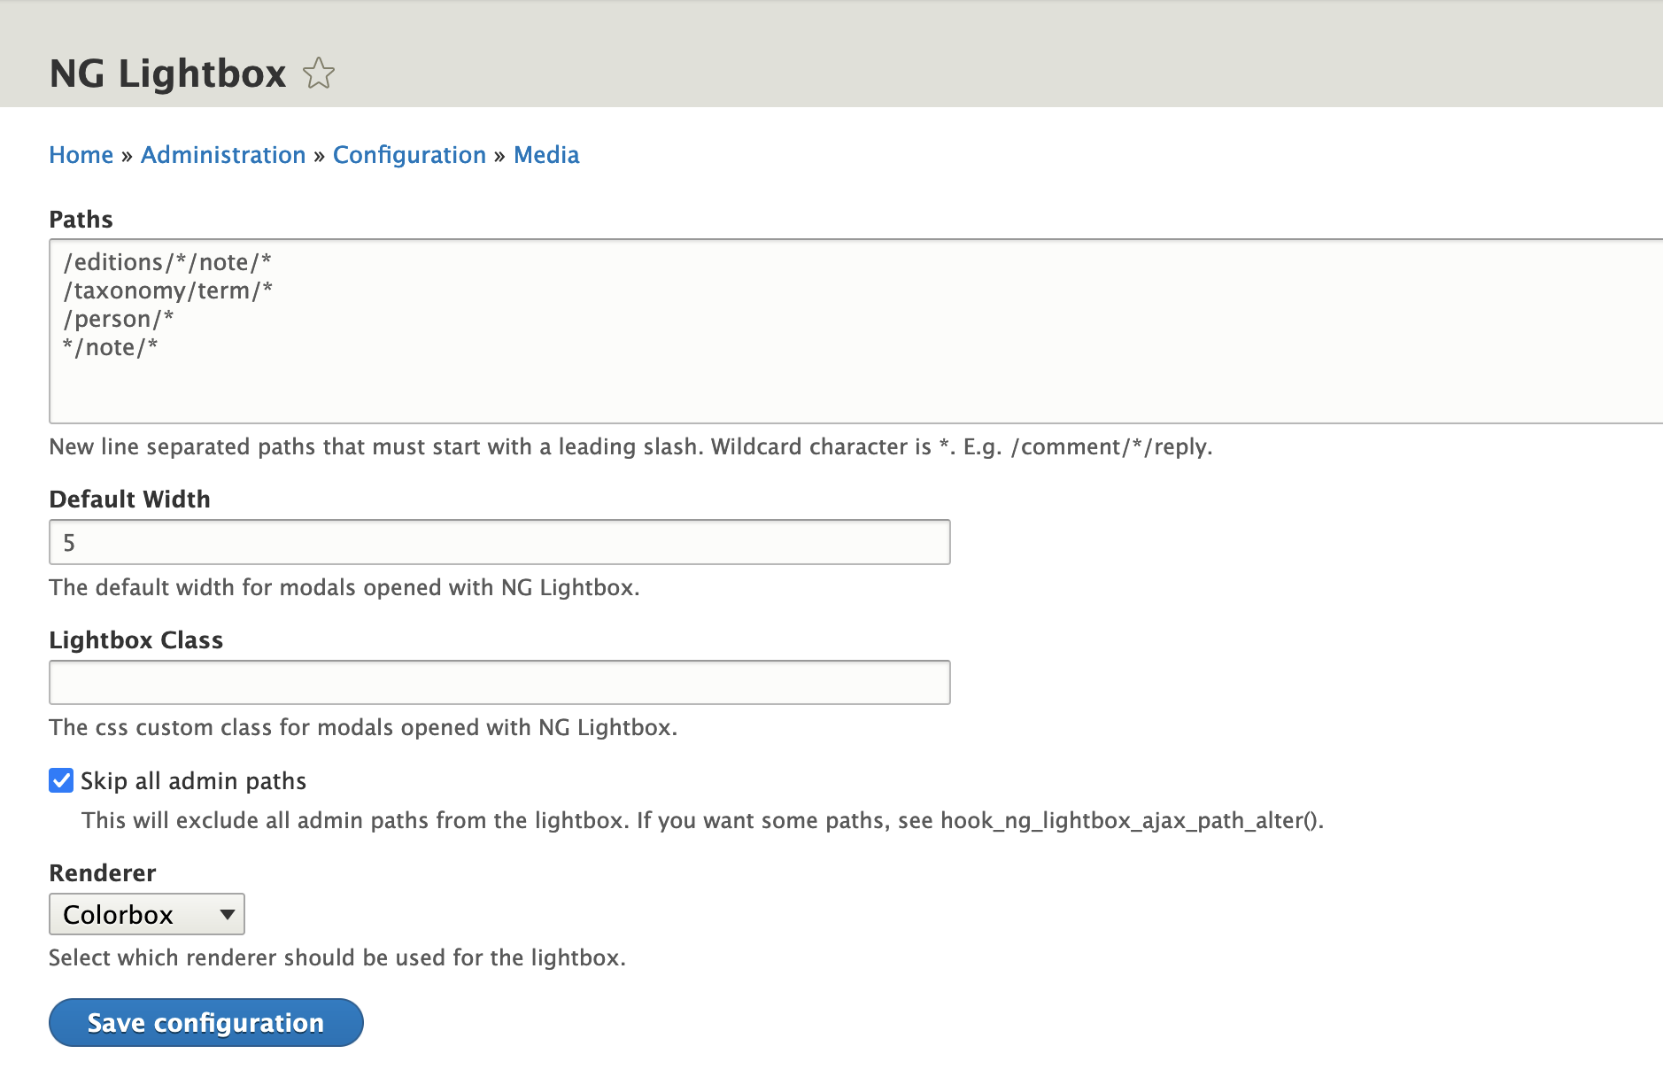
Task: Click the 'New line separated paths' help text
Action: click(x=630, y=447)
